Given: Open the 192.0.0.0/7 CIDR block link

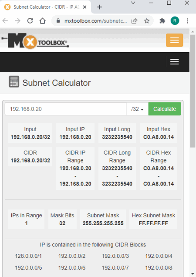Looking at the screenshot, I should click(115, 268).
